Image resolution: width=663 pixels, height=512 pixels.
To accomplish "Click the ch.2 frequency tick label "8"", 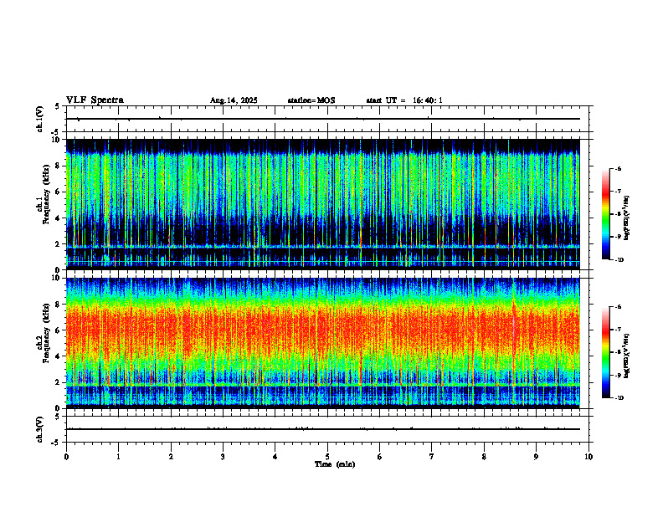I will 59,305.
